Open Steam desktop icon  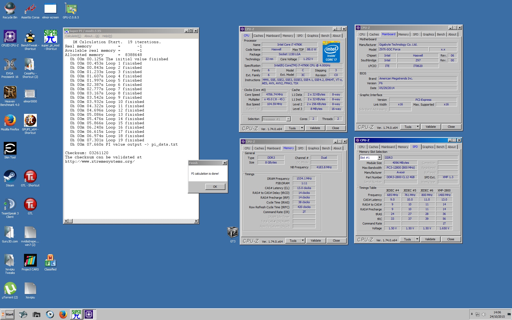10,179
